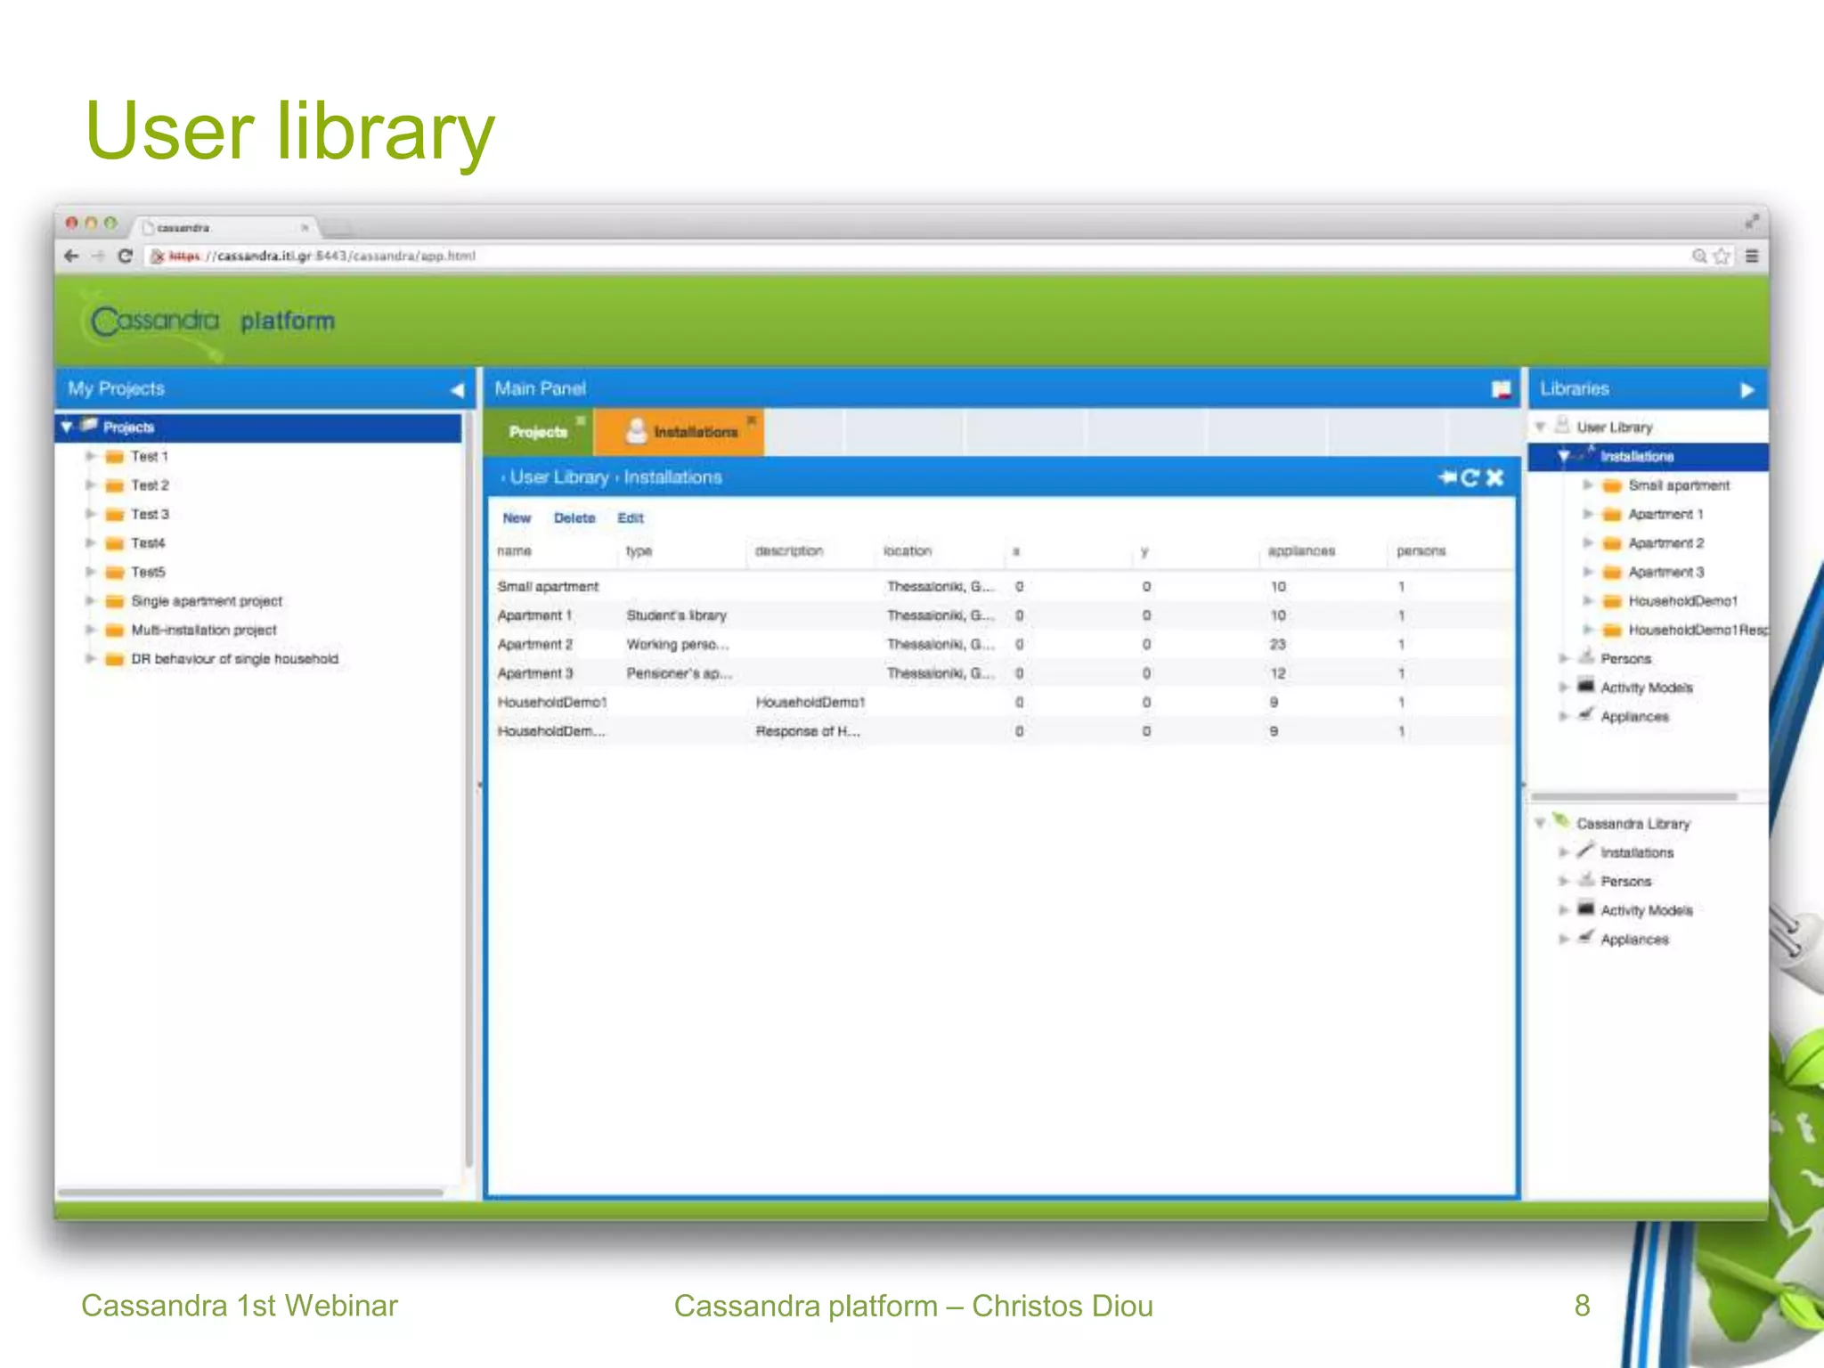Select Test5 in project tree

pos(148,573)
